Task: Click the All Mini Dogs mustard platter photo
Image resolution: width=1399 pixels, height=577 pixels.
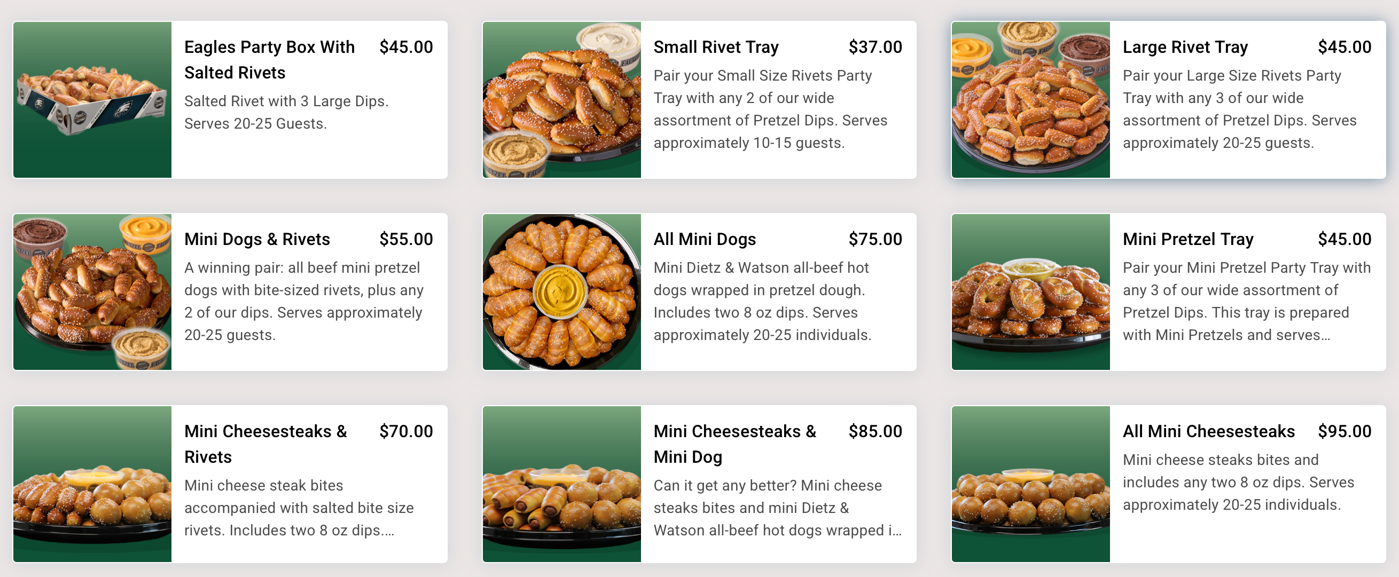Action: coord(560,292)
